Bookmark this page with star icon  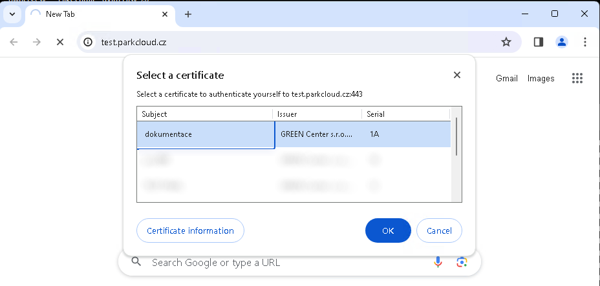(506, 42)
